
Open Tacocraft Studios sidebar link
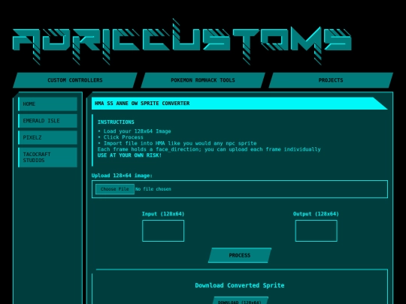[x=47, y=157]
